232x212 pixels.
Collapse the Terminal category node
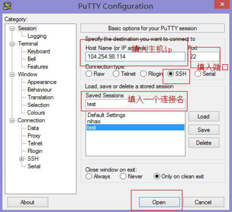click(x=12, y=44)
